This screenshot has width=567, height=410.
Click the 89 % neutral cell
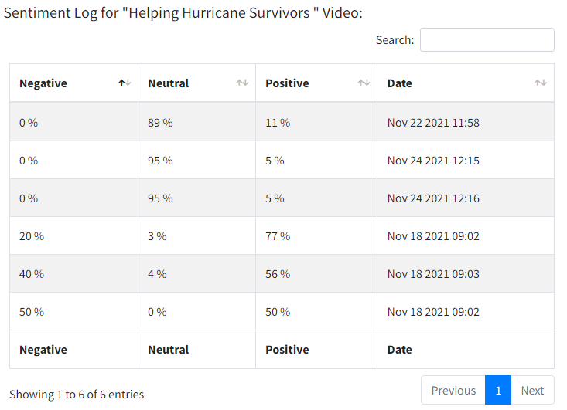[x=160, y=123]
